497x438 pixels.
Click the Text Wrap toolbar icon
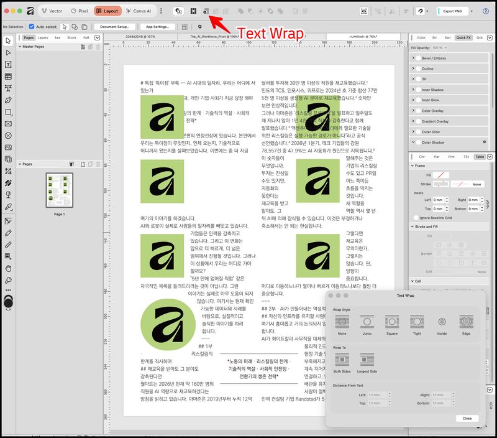(206, 11)
